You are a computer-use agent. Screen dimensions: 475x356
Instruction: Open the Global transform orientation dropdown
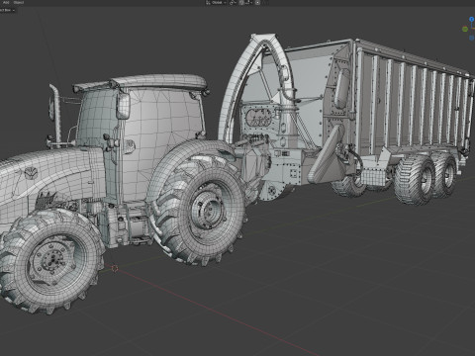pyautogui.click(x=217, y=2)
